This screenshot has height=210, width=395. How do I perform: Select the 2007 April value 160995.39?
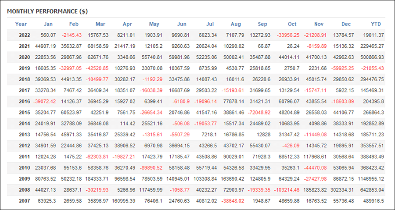pos(124,201)
